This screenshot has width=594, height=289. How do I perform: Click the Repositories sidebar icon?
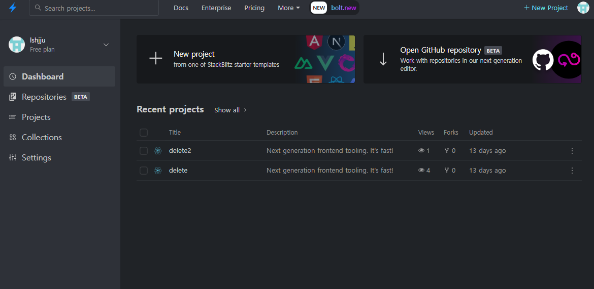click(x=13, y=97)
